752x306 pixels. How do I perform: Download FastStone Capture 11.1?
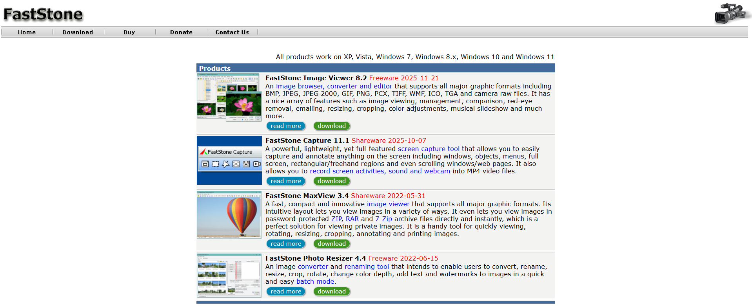(332, 181)
